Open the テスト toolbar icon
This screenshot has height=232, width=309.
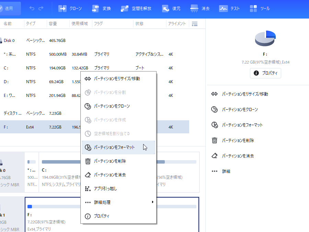pos(224,9)
